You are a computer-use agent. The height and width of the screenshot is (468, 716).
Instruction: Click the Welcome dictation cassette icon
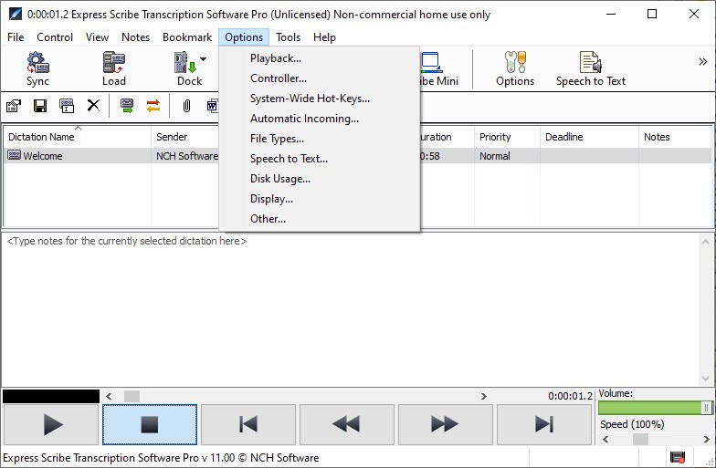15,155
